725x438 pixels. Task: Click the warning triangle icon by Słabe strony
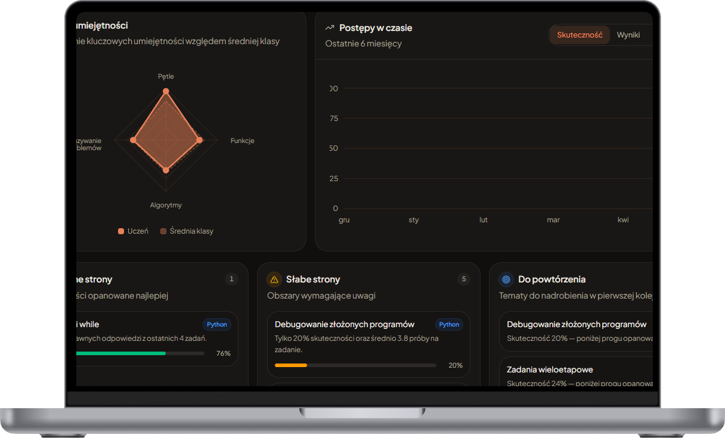click(x=274, y=279)
